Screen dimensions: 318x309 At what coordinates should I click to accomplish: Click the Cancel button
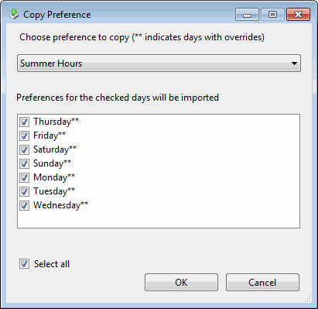click(262, 282)
